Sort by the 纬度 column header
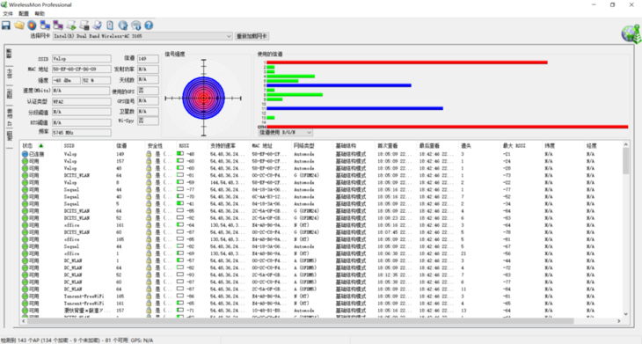The height and width of the screenshot is (344, 642). pos(564,145)
